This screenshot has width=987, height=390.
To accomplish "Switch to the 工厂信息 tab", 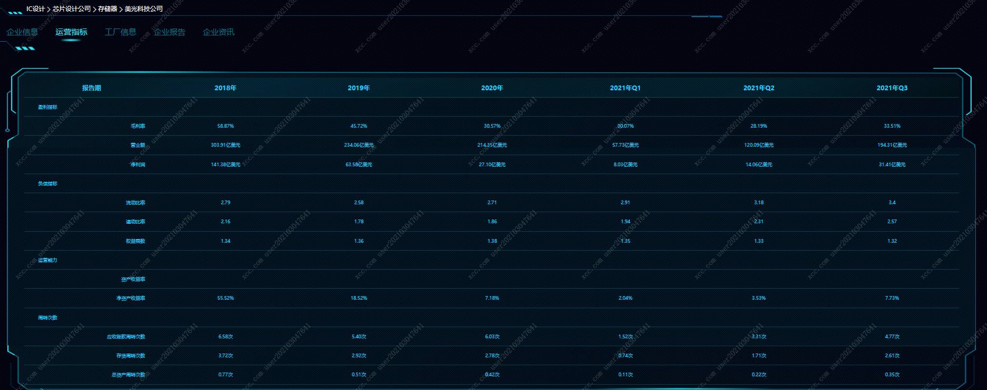I will (120, 32).
